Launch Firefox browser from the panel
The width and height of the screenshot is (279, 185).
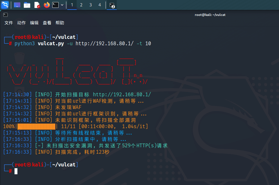[x=46, y=5]
